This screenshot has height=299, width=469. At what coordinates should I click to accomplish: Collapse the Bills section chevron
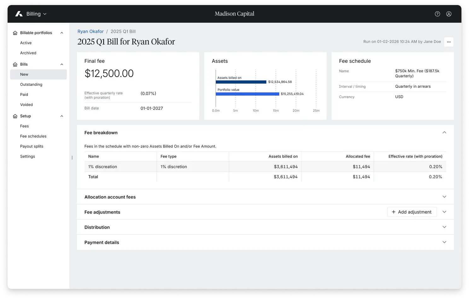62,64
